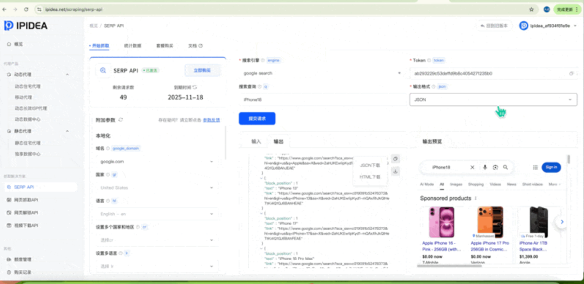This screenshot has height=284, width=584.
Task: Click the info icon next to 搜索引擎
Action: (263, 60)
